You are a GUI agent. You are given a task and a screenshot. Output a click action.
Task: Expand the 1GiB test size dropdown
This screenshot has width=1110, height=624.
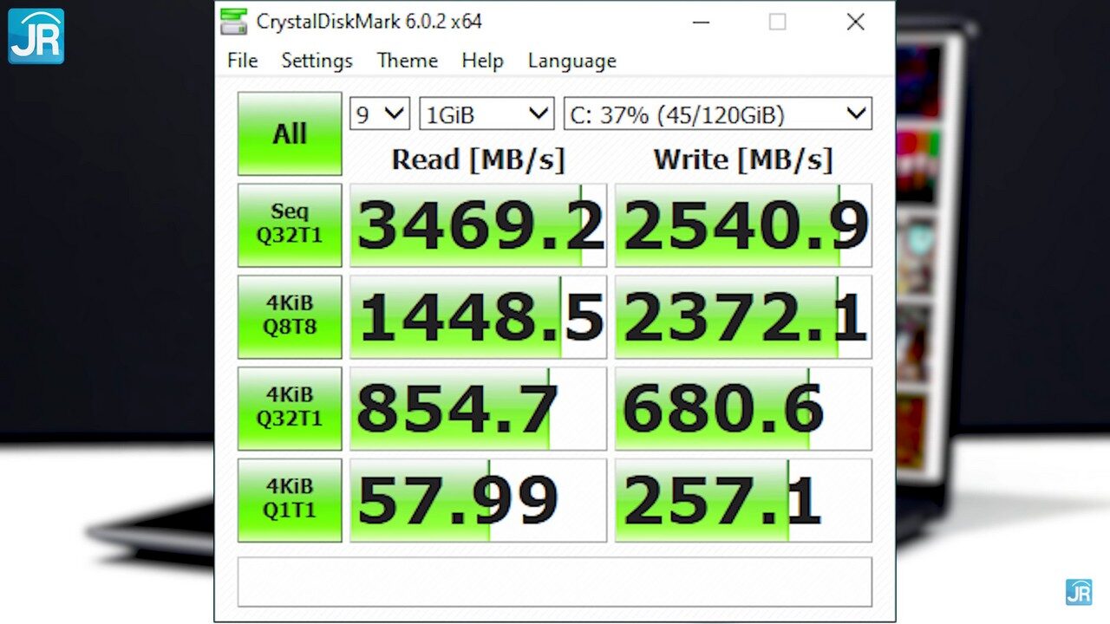click(486, 114)
